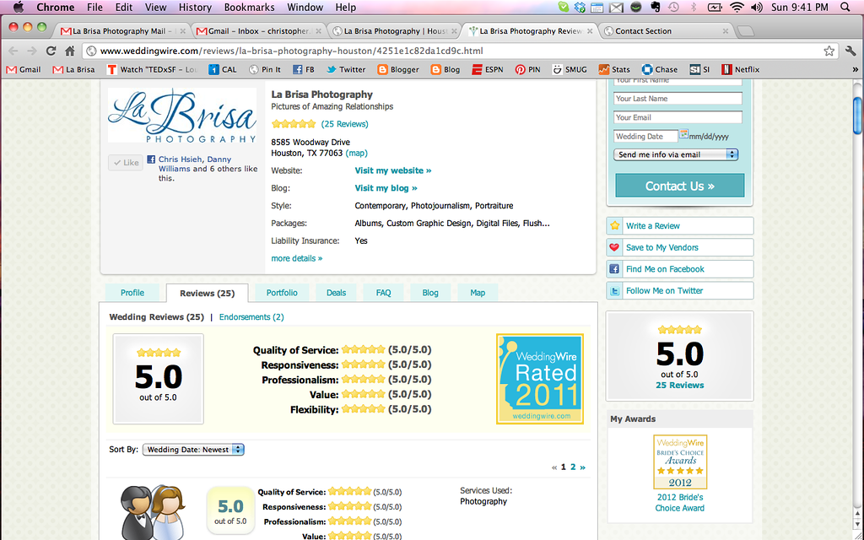Switch to the Map tab on profile
The image size is (864, 540).
tap(478, 293)
